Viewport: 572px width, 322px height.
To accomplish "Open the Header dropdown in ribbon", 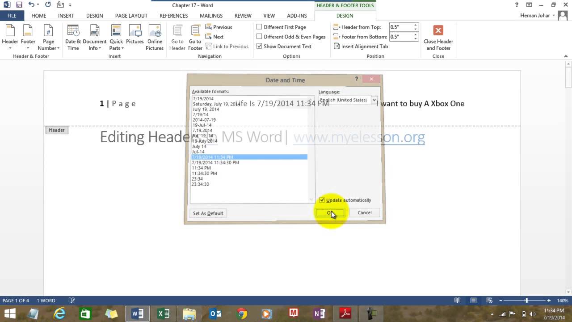I will tap(10, 37).
